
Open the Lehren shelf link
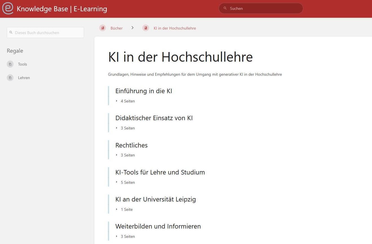[x=24, y=78]
